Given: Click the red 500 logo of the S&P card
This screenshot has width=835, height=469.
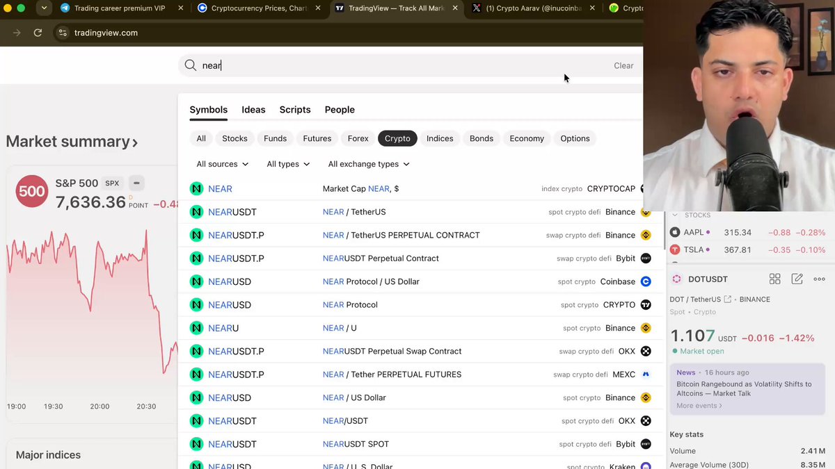Looking at the screenshot, I should (31, 192).
